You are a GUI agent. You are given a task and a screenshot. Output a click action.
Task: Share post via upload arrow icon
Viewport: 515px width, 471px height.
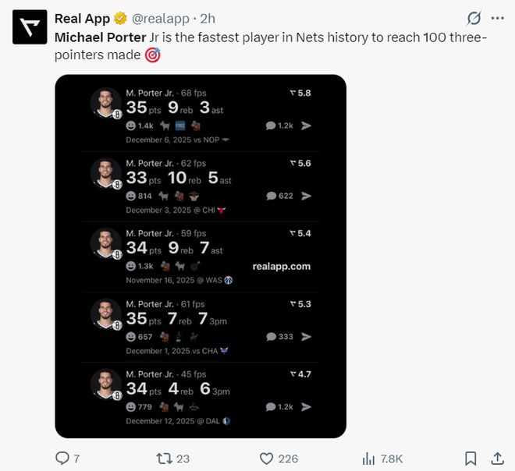click(x=497, y=458)
